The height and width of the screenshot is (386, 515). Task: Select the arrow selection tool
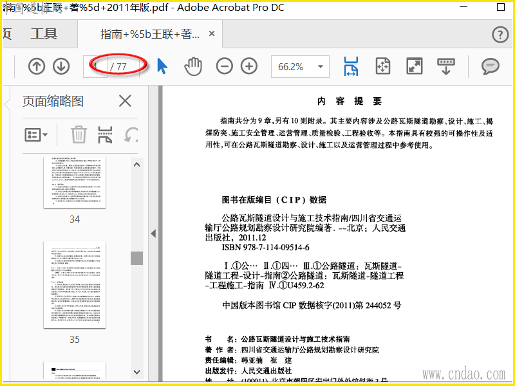coord(162,66)
